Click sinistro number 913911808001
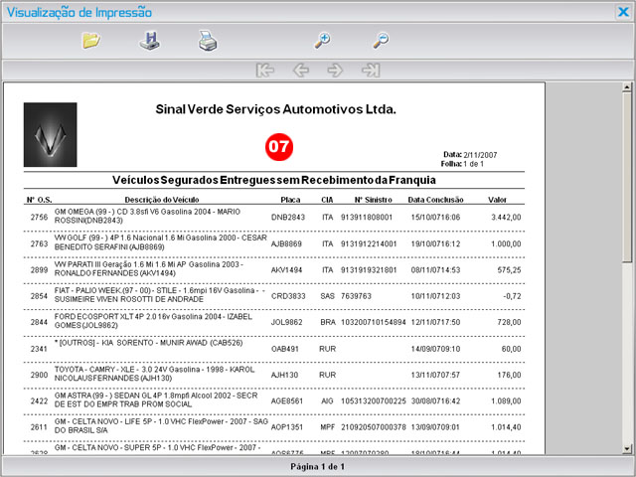636x477 pixels. click(x=367, y=218)
